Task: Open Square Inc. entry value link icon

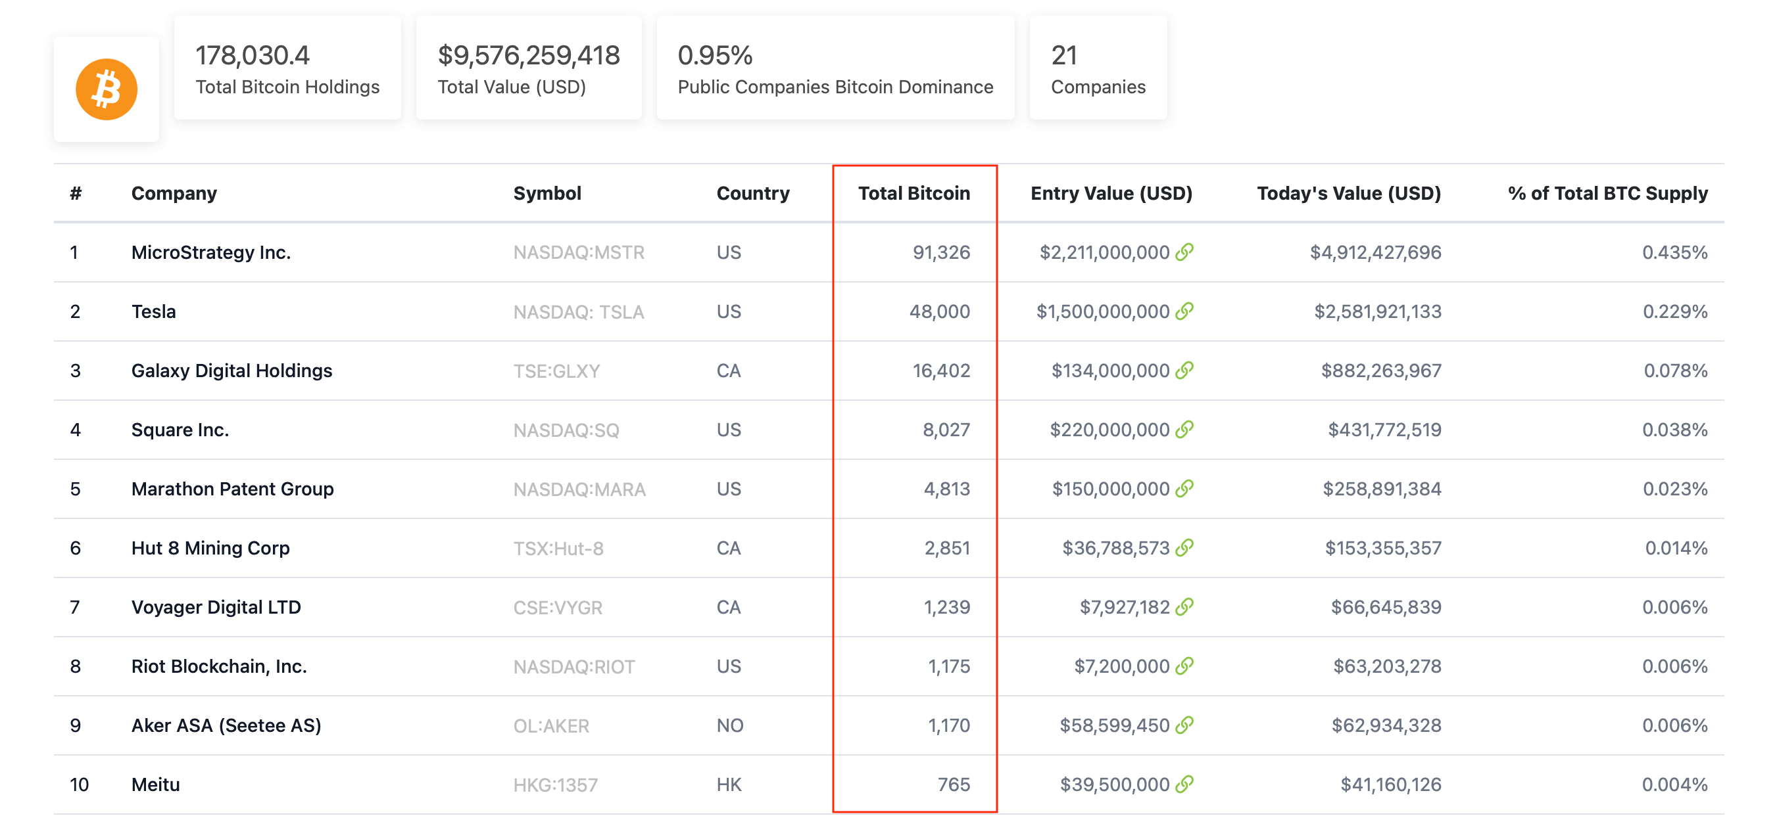Action: coord(1184,430)
